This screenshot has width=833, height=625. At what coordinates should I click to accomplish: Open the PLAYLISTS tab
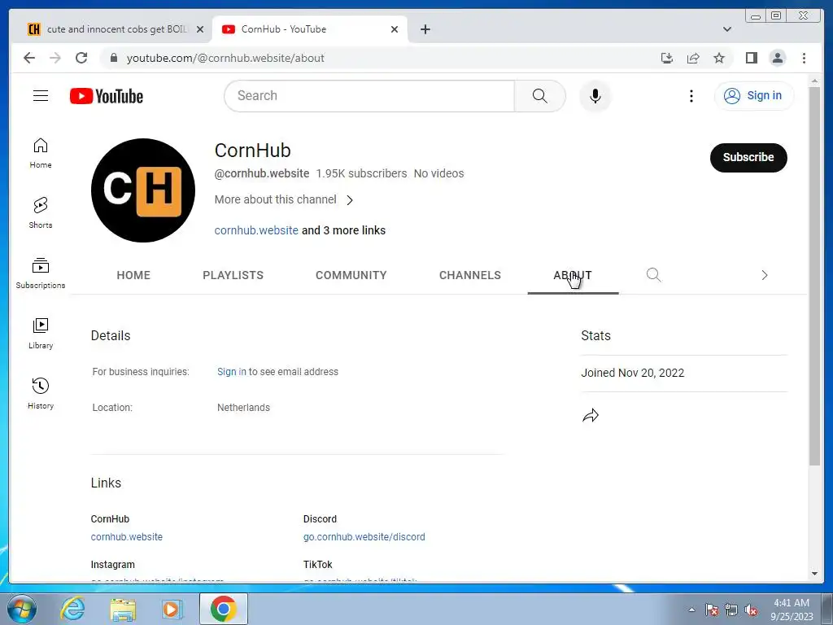tap(233, 275)
